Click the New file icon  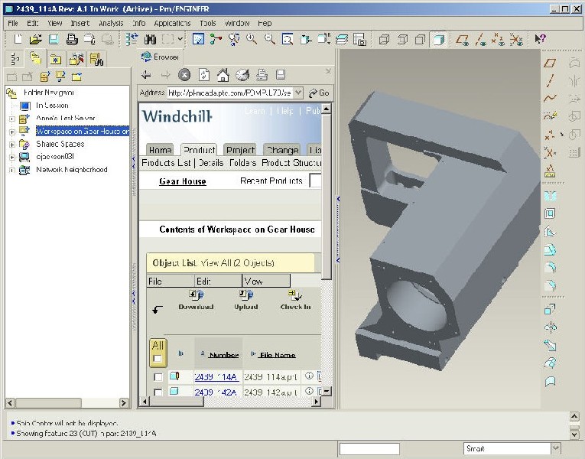(18, 39)
